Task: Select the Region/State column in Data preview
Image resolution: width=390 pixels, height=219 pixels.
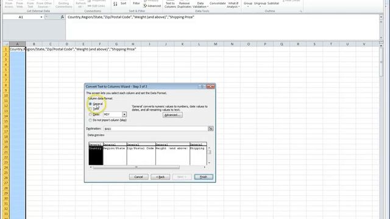Action: pyautogui.click(x=115, y=155)
